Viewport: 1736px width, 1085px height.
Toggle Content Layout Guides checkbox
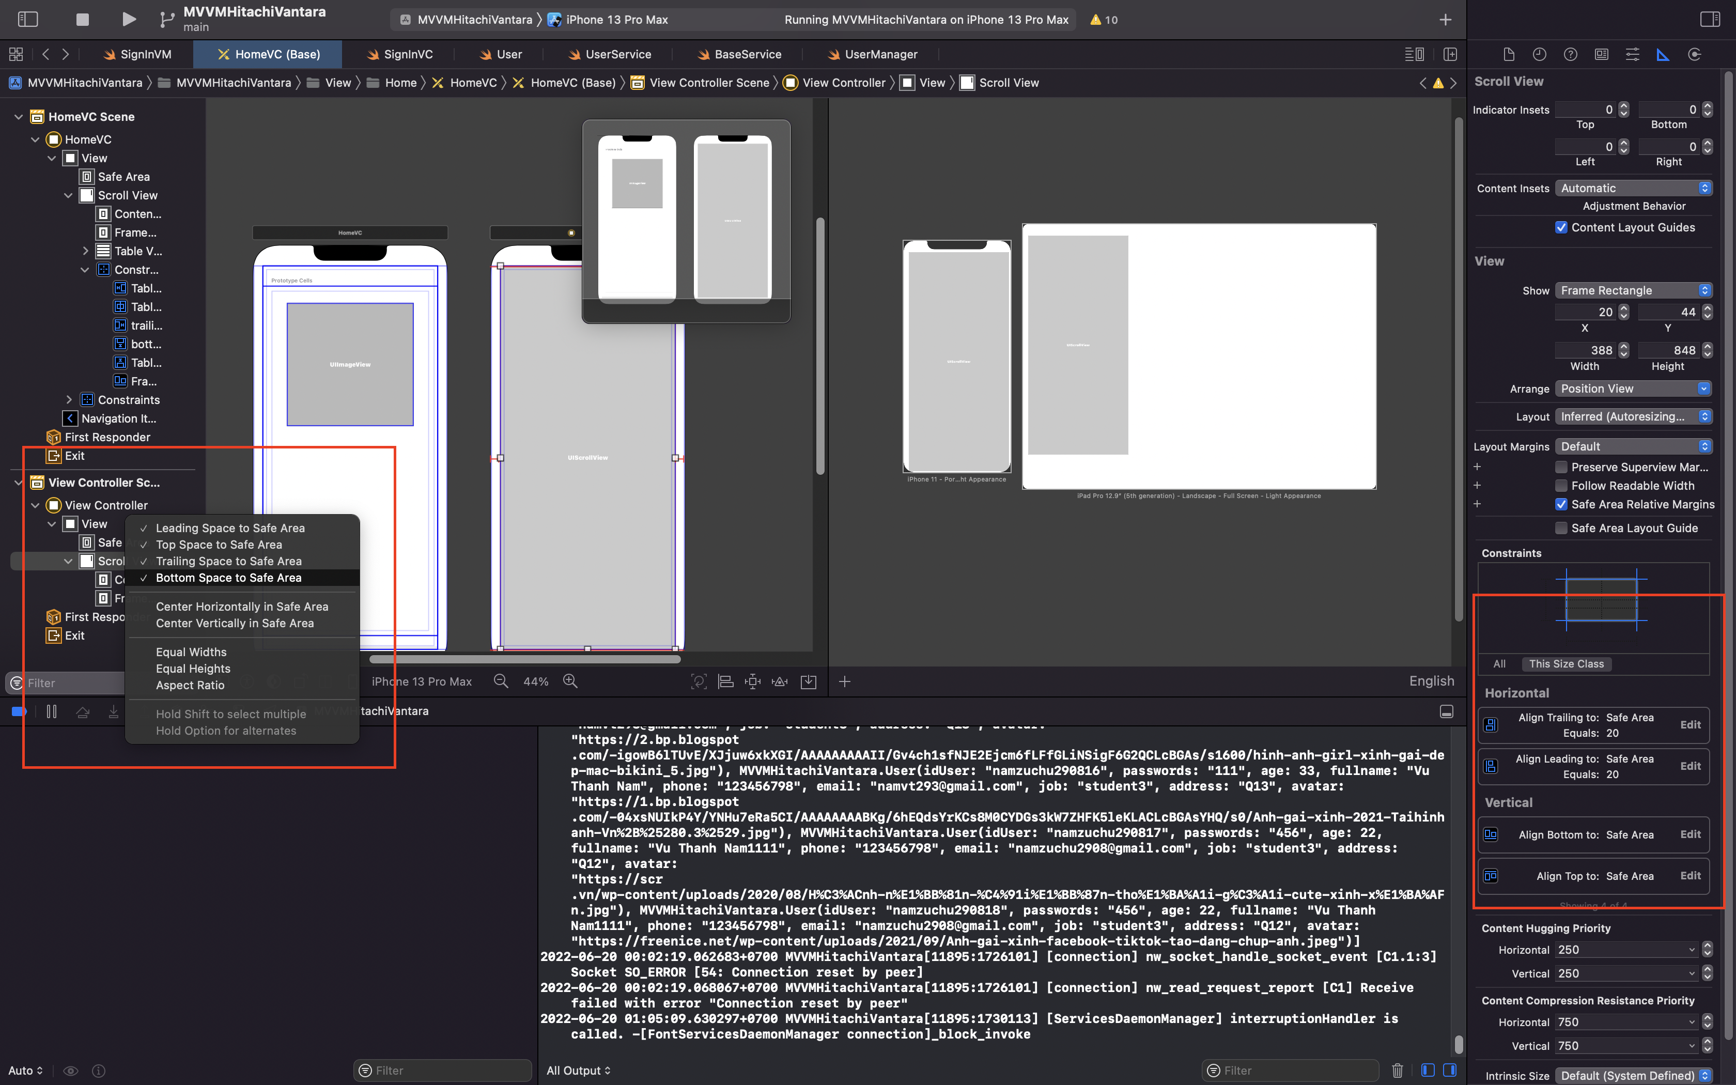[x=1560, y=227]
